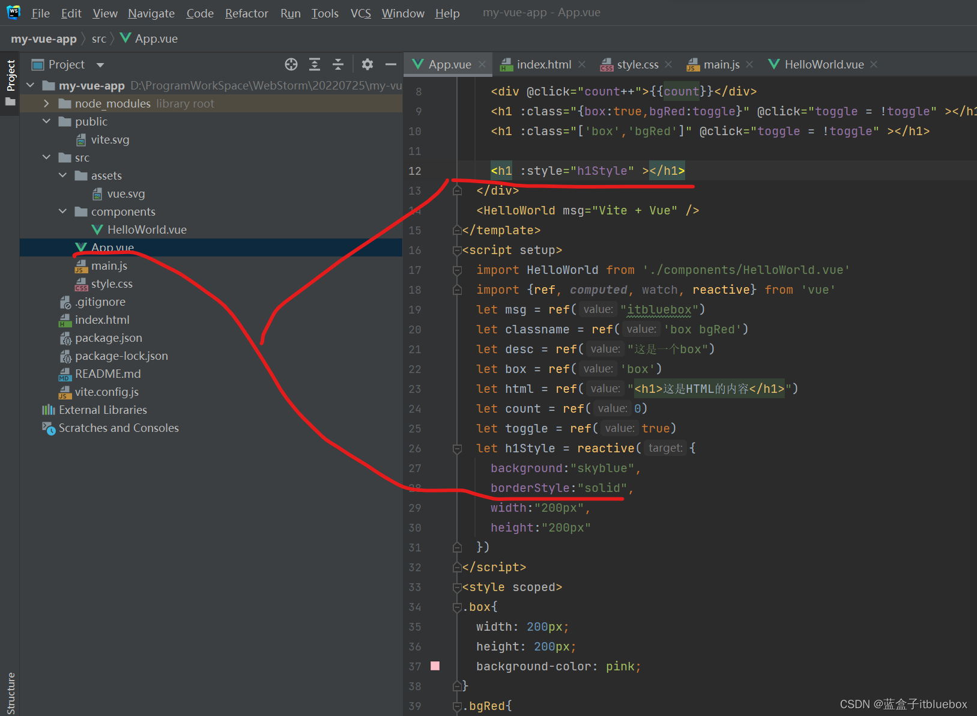
Task: Select vite.config.js in the project tree
Action: point(99,392)
